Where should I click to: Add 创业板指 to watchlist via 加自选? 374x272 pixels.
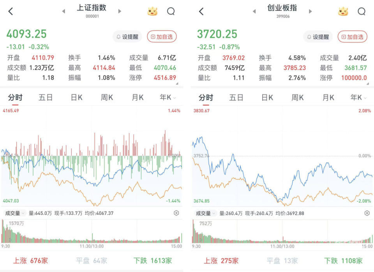click(x=352, y=37)
